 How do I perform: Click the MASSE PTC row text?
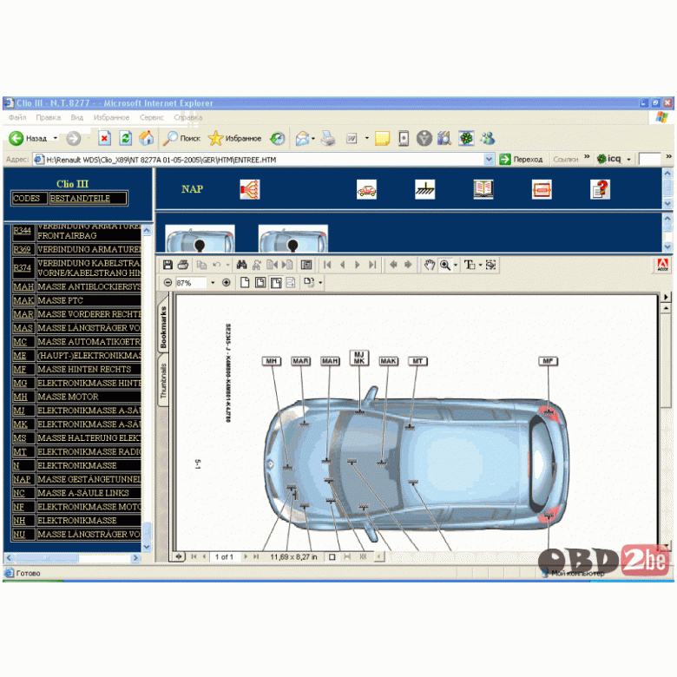[60, 301]
